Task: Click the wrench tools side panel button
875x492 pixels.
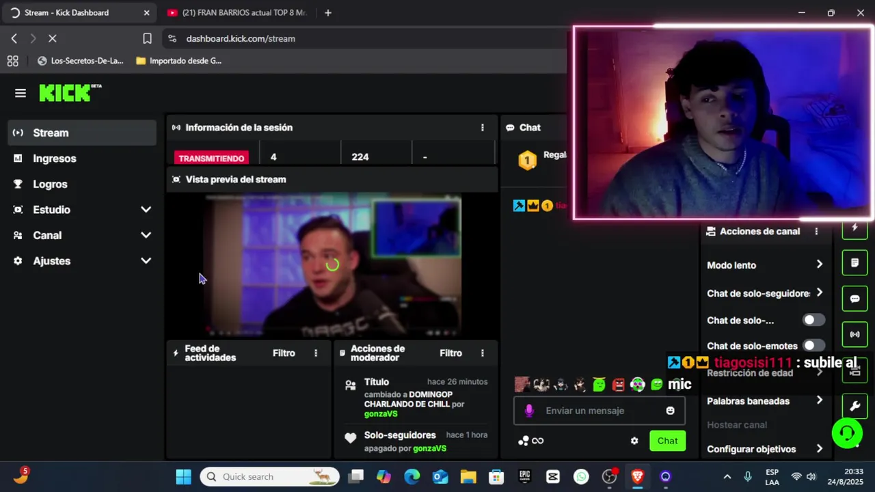Action: (x=854, y=406)
